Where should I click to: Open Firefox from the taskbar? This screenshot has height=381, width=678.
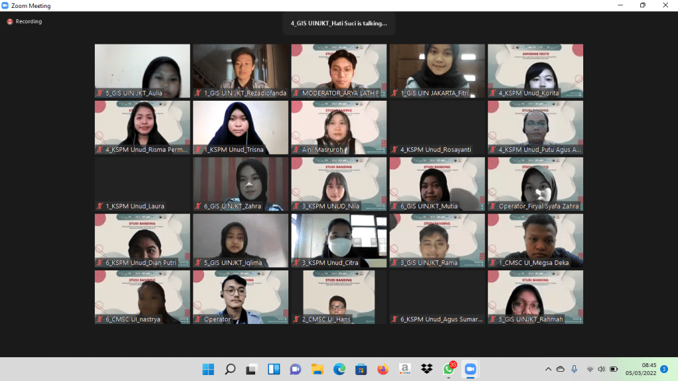click(382, 369)
